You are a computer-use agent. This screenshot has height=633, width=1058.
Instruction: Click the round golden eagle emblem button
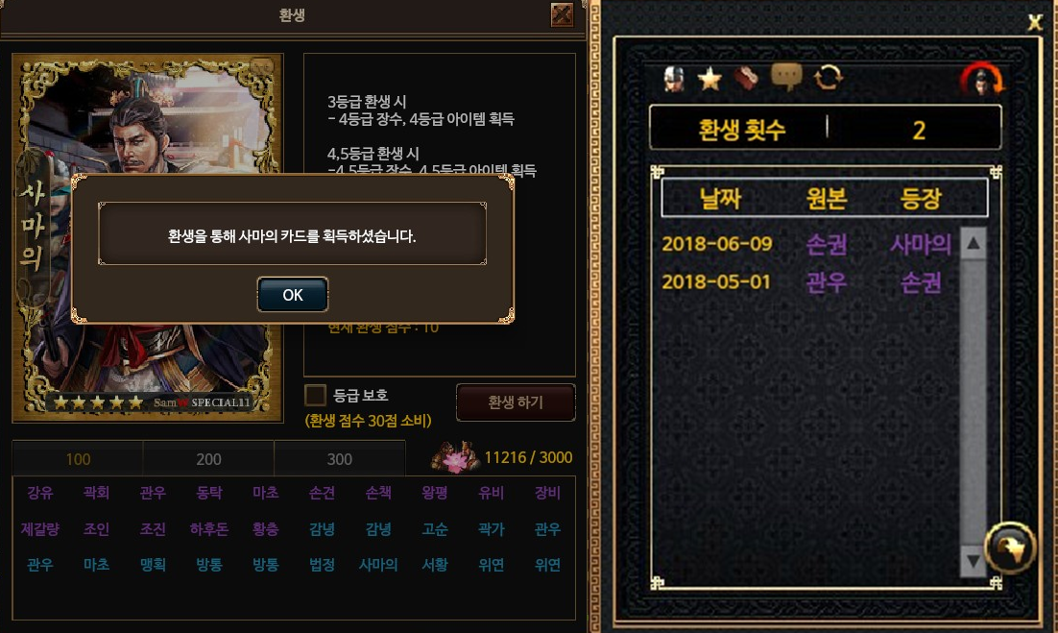(x=1009, y=548)
